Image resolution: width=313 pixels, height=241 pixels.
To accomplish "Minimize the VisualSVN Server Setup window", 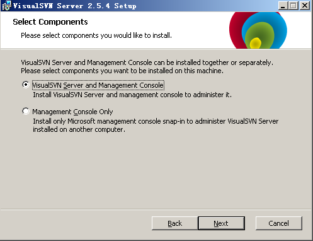I will click(x=283, y=6).
